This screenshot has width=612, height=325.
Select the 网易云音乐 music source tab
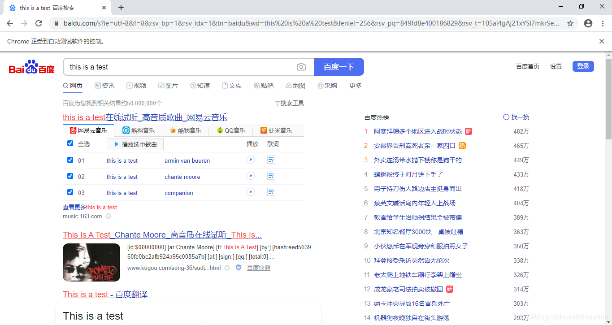pos(88,130)
